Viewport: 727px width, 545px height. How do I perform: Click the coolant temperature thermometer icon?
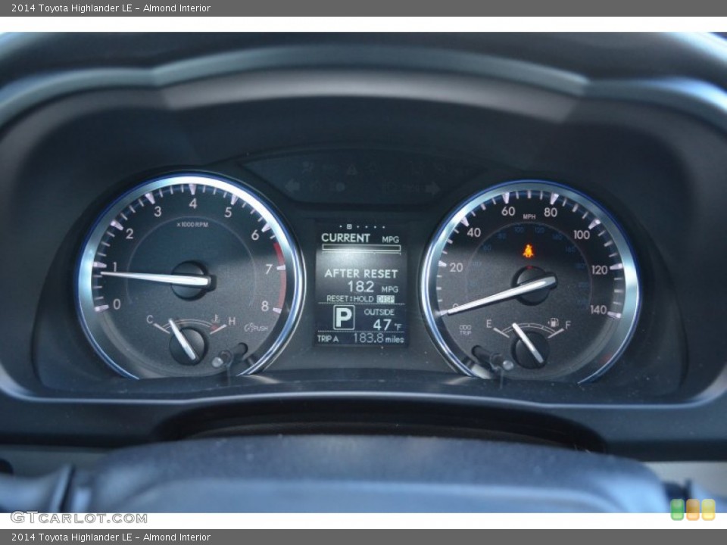[x=216, y=319]
